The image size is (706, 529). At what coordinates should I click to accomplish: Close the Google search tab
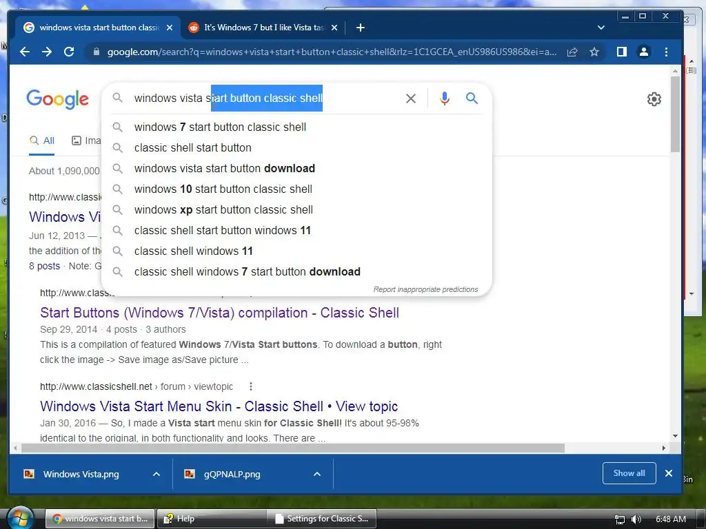pyautogui.click(x=170, y=28)
